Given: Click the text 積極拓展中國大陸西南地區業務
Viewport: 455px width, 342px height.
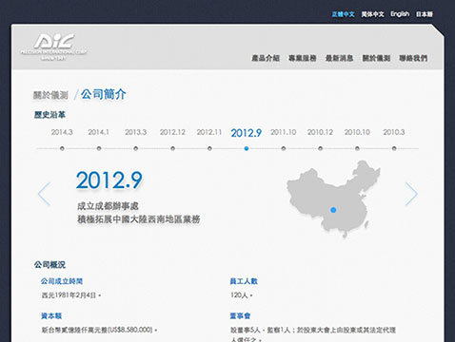Looking at the screenshot, I should [x=139, y=219].
